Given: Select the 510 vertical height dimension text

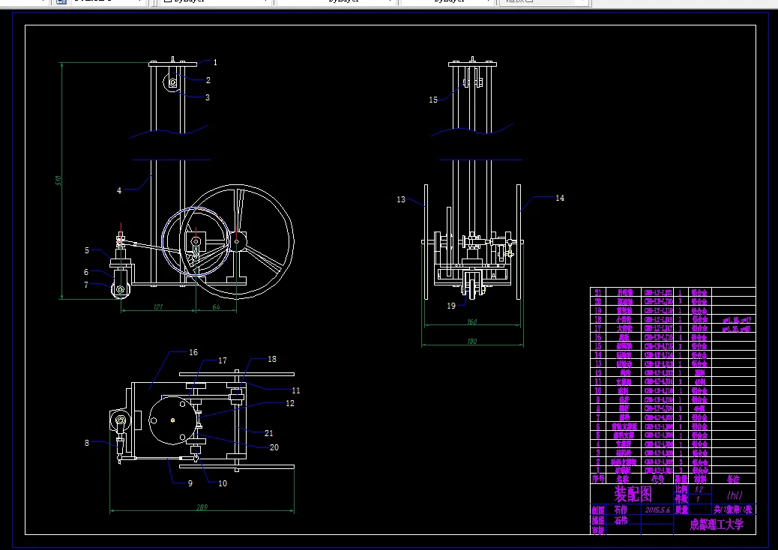Looking at the screenshot, I should pos(58,181).
